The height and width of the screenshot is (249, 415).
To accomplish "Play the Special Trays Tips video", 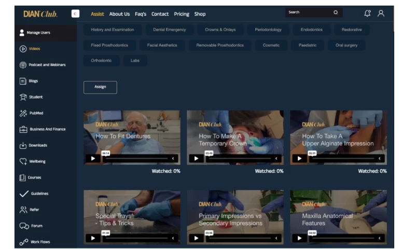I will (93, 238).
